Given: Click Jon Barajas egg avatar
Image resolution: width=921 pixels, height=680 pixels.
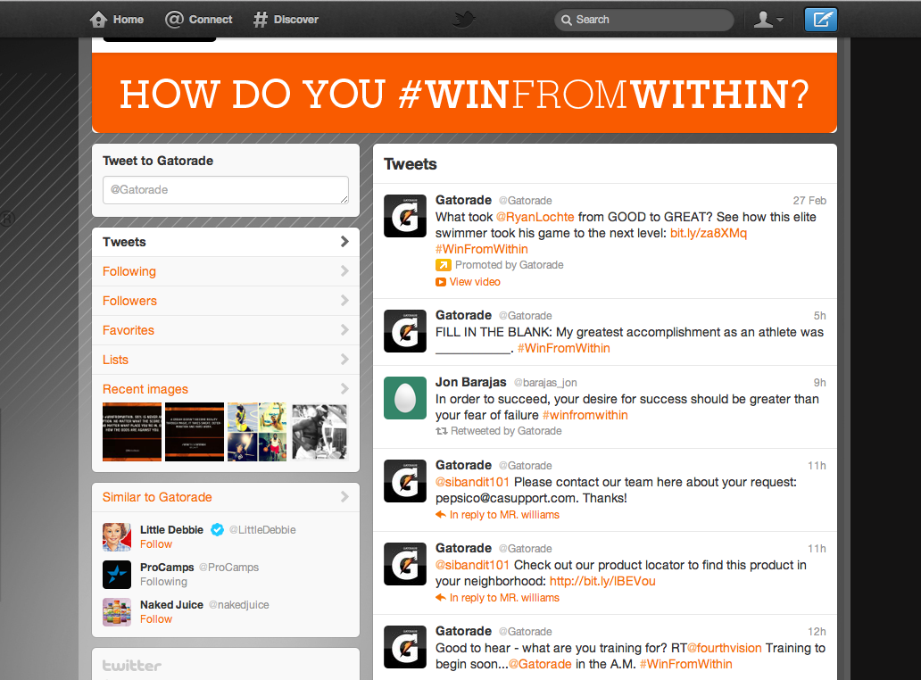Looking at the screenshot, I should coord(404,398).
